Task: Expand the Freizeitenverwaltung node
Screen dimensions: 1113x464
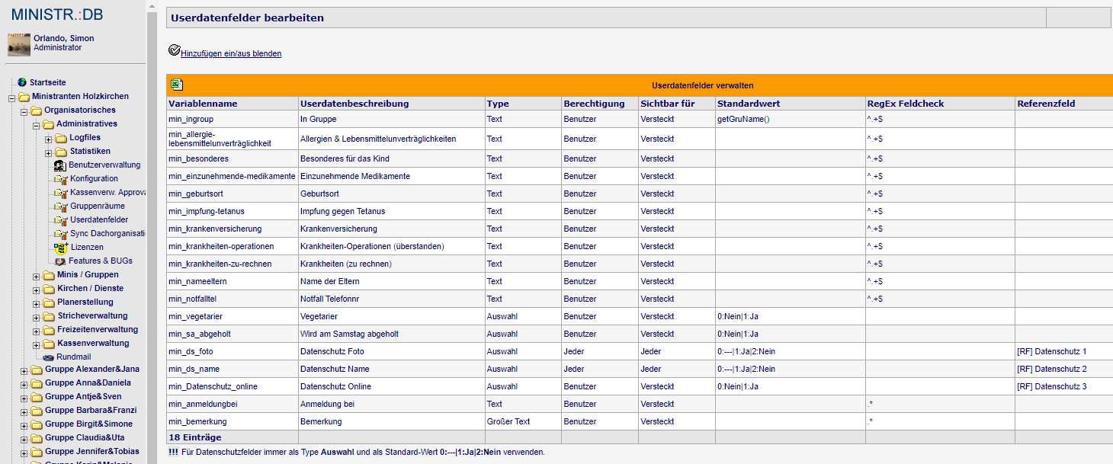Action: (x=36, y=331)
